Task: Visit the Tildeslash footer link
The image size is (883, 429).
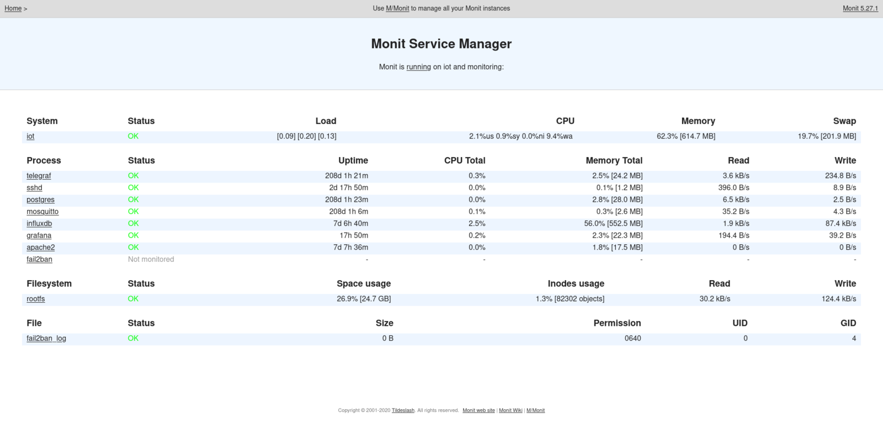Action: 403,410
